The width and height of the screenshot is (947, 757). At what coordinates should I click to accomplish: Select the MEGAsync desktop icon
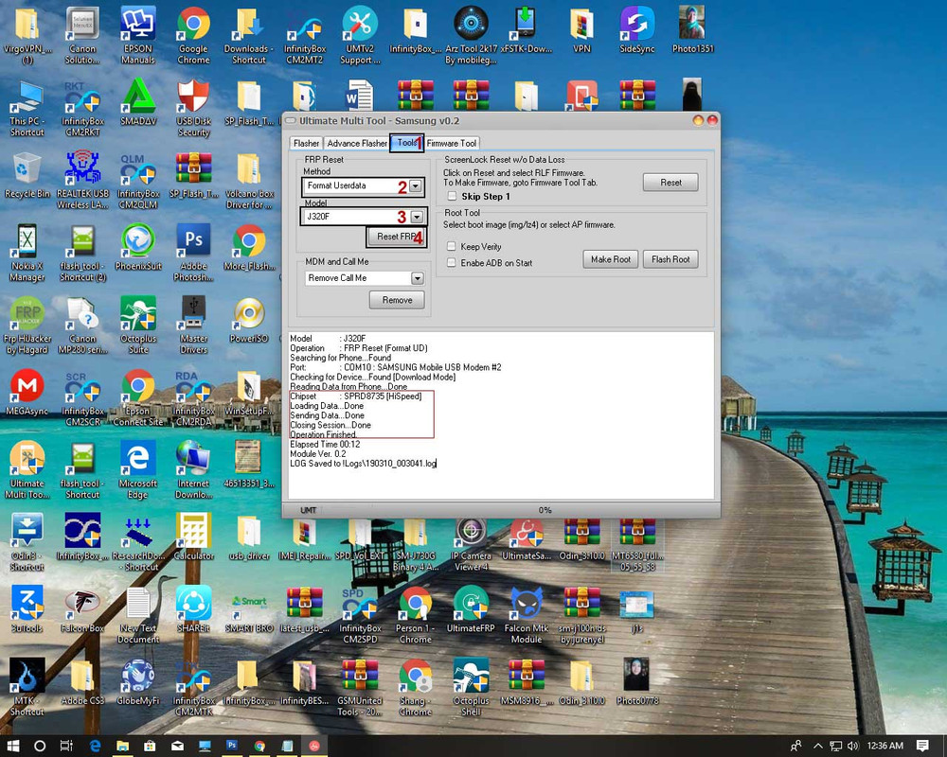tap(27, 393)
